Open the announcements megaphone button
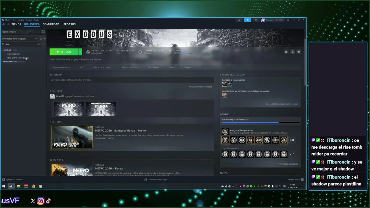Screen dimensions: 370x208 point(247,20)
